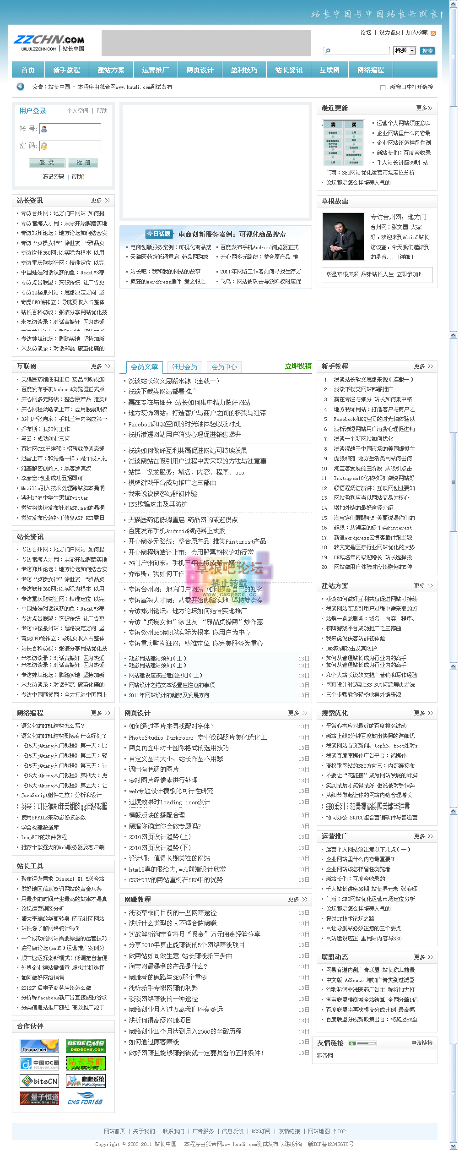The width and height of the screenshot is (459, 1157).
Task: Open the [详细] link in 草根故事
Action: [x=405, y=257]
